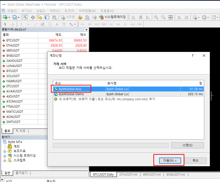Open the MetaEditor yellow book icon
Screen dimensions: 220x182
coord(80,17)
